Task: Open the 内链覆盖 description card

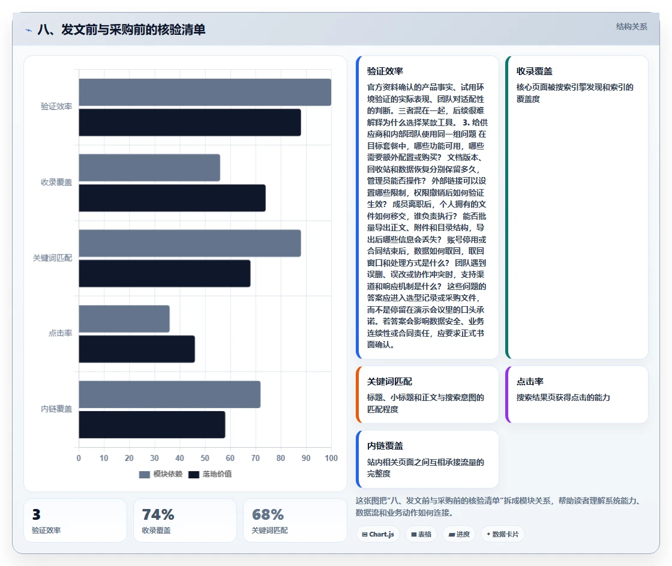Action: pyautogui.click(x=427, y=459)
